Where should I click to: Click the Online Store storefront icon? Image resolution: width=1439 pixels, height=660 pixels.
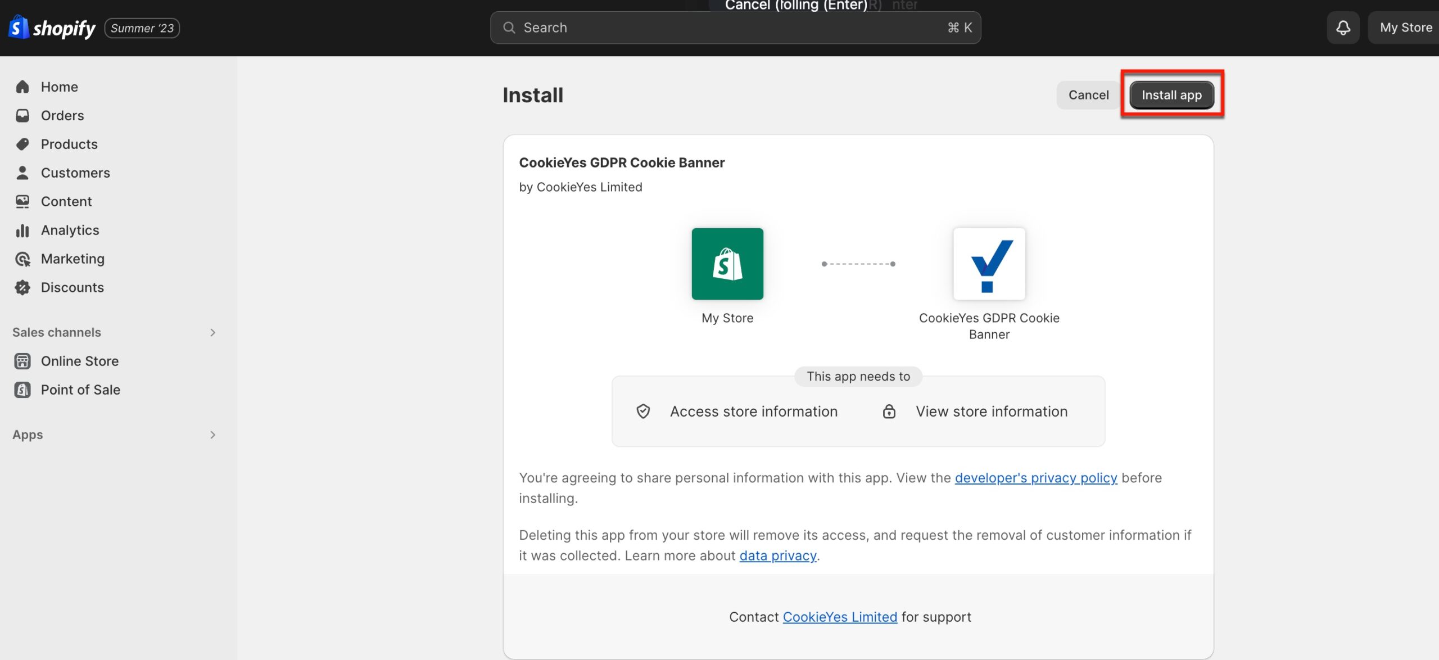[22, 361]
